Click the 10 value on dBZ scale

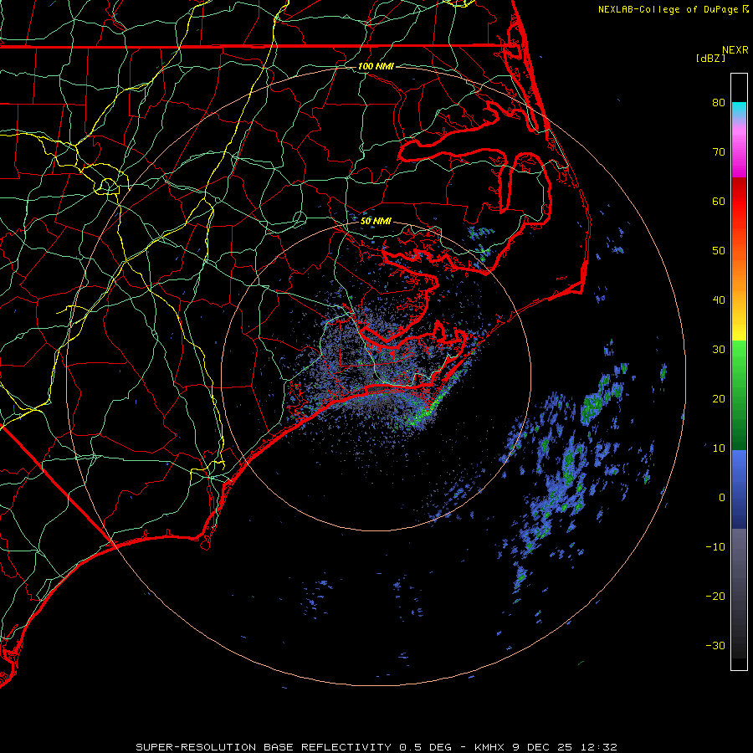(x=719, y=448)
